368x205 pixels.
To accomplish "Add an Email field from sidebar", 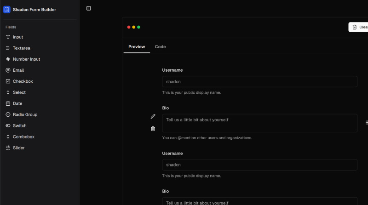I will click(x=18, y=70).
